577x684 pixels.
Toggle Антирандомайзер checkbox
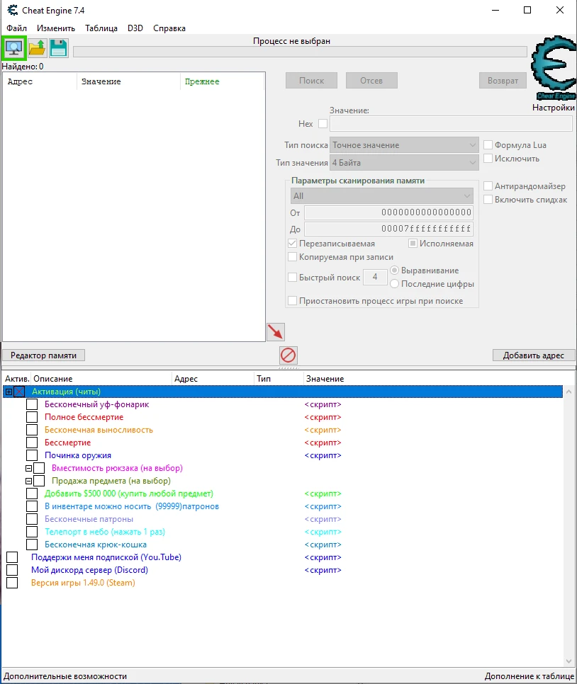[488, 186]
